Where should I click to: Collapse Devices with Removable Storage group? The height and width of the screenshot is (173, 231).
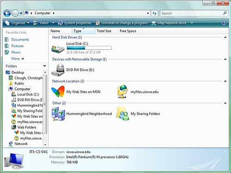pos(225,59)
